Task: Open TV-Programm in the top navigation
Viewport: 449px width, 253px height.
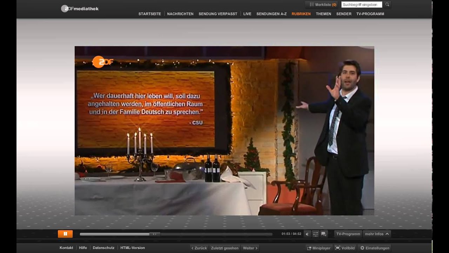Action: 370,14
